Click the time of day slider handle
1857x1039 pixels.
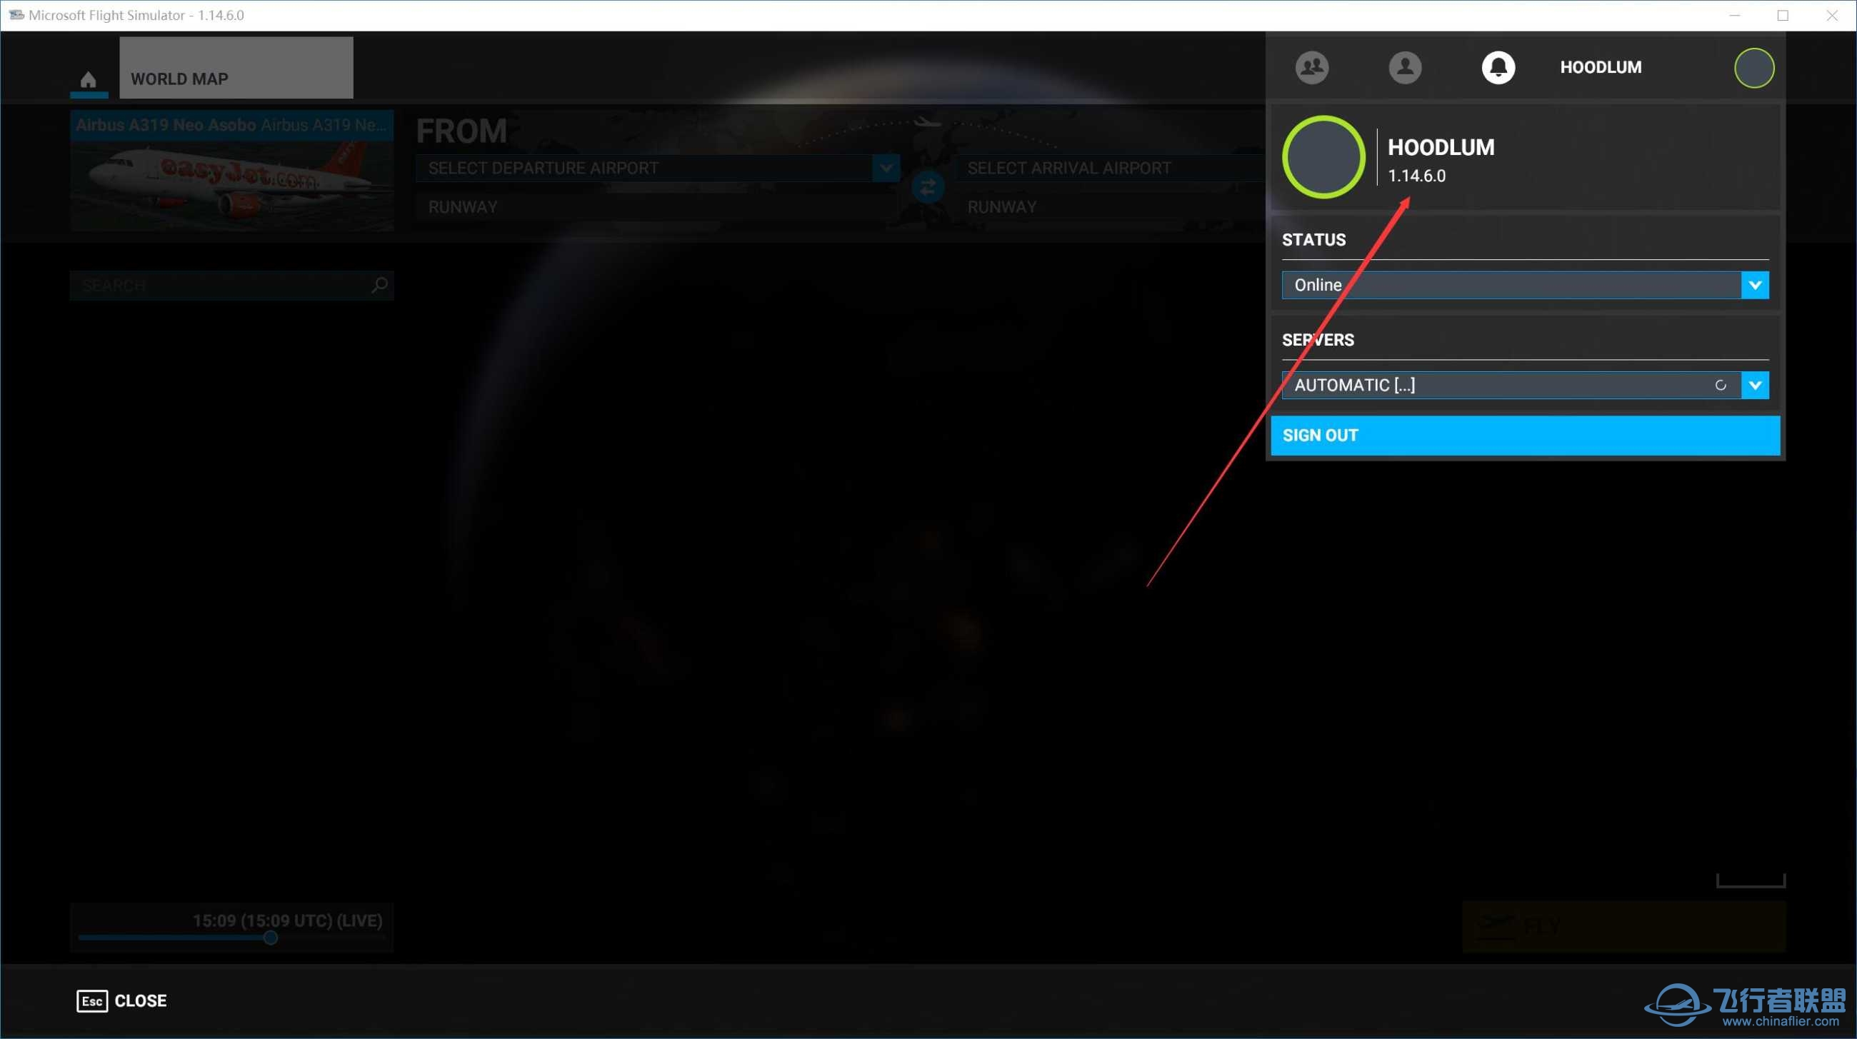pos(270,938)
